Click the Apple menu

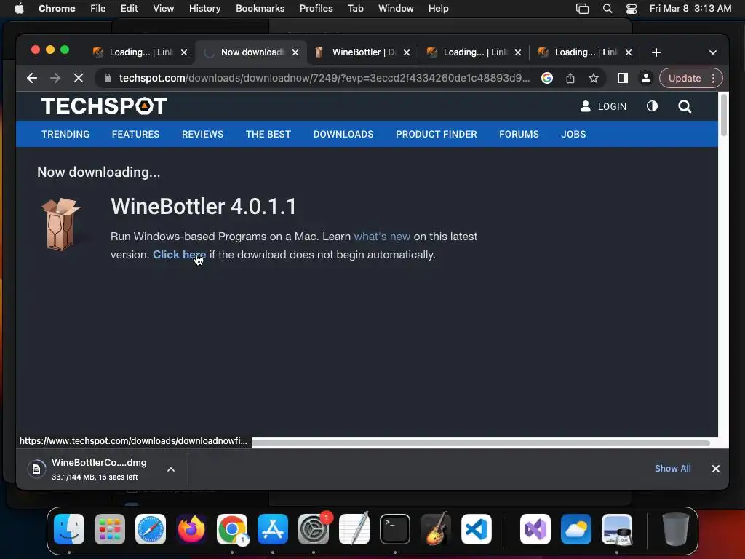click(19, 8)
